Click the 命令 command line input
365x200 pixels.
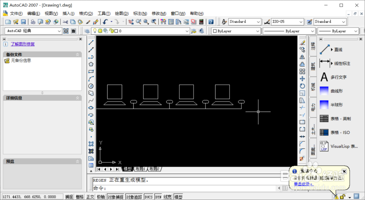[184, 188]
